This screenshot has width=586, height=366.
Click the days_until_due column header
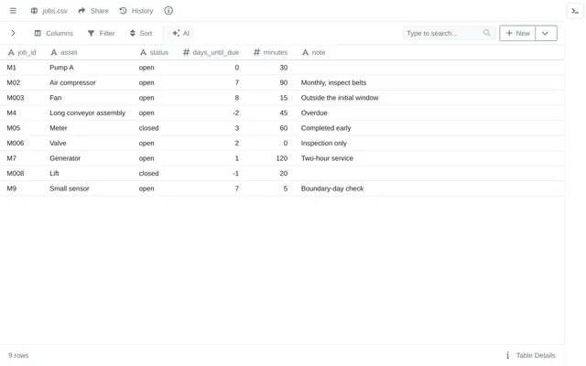[211, 52]
